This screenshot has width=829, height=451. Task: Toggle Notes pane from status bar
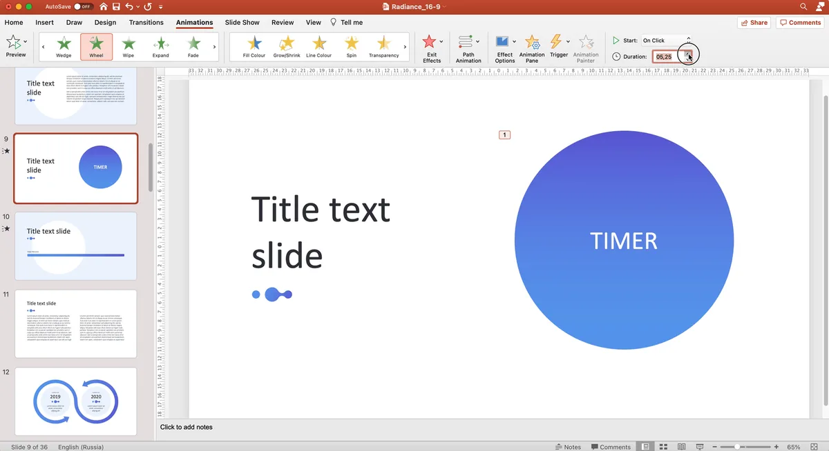point(568,447)
